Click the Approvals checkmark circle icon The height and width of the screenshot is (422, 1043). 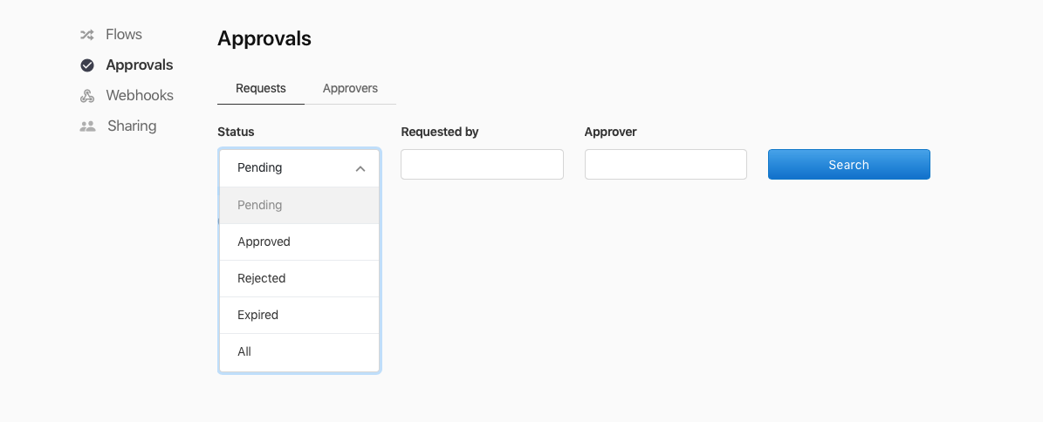click(x=87, y=65)
